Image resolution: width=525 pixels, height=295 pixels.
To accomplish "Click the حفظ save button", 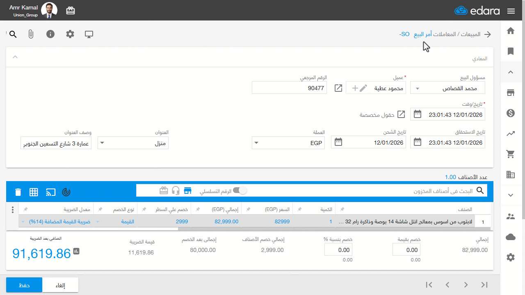I will click(24, 285).
